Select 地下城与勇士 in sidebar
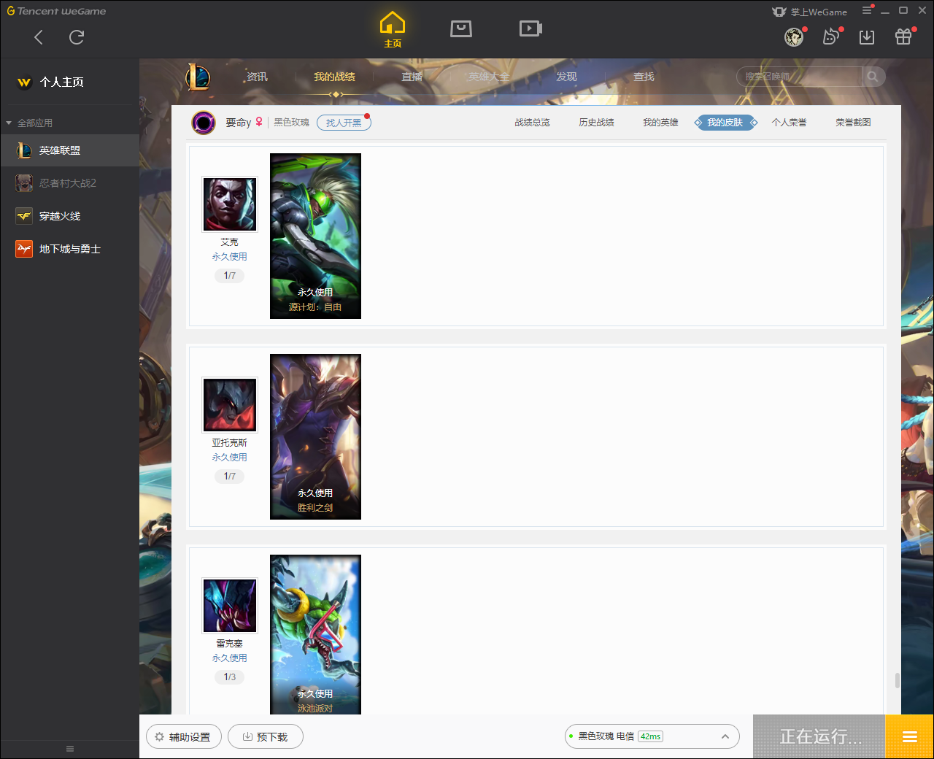Viewport: 934px width, 759px height. pyautogui.click(x=69, y=249)
